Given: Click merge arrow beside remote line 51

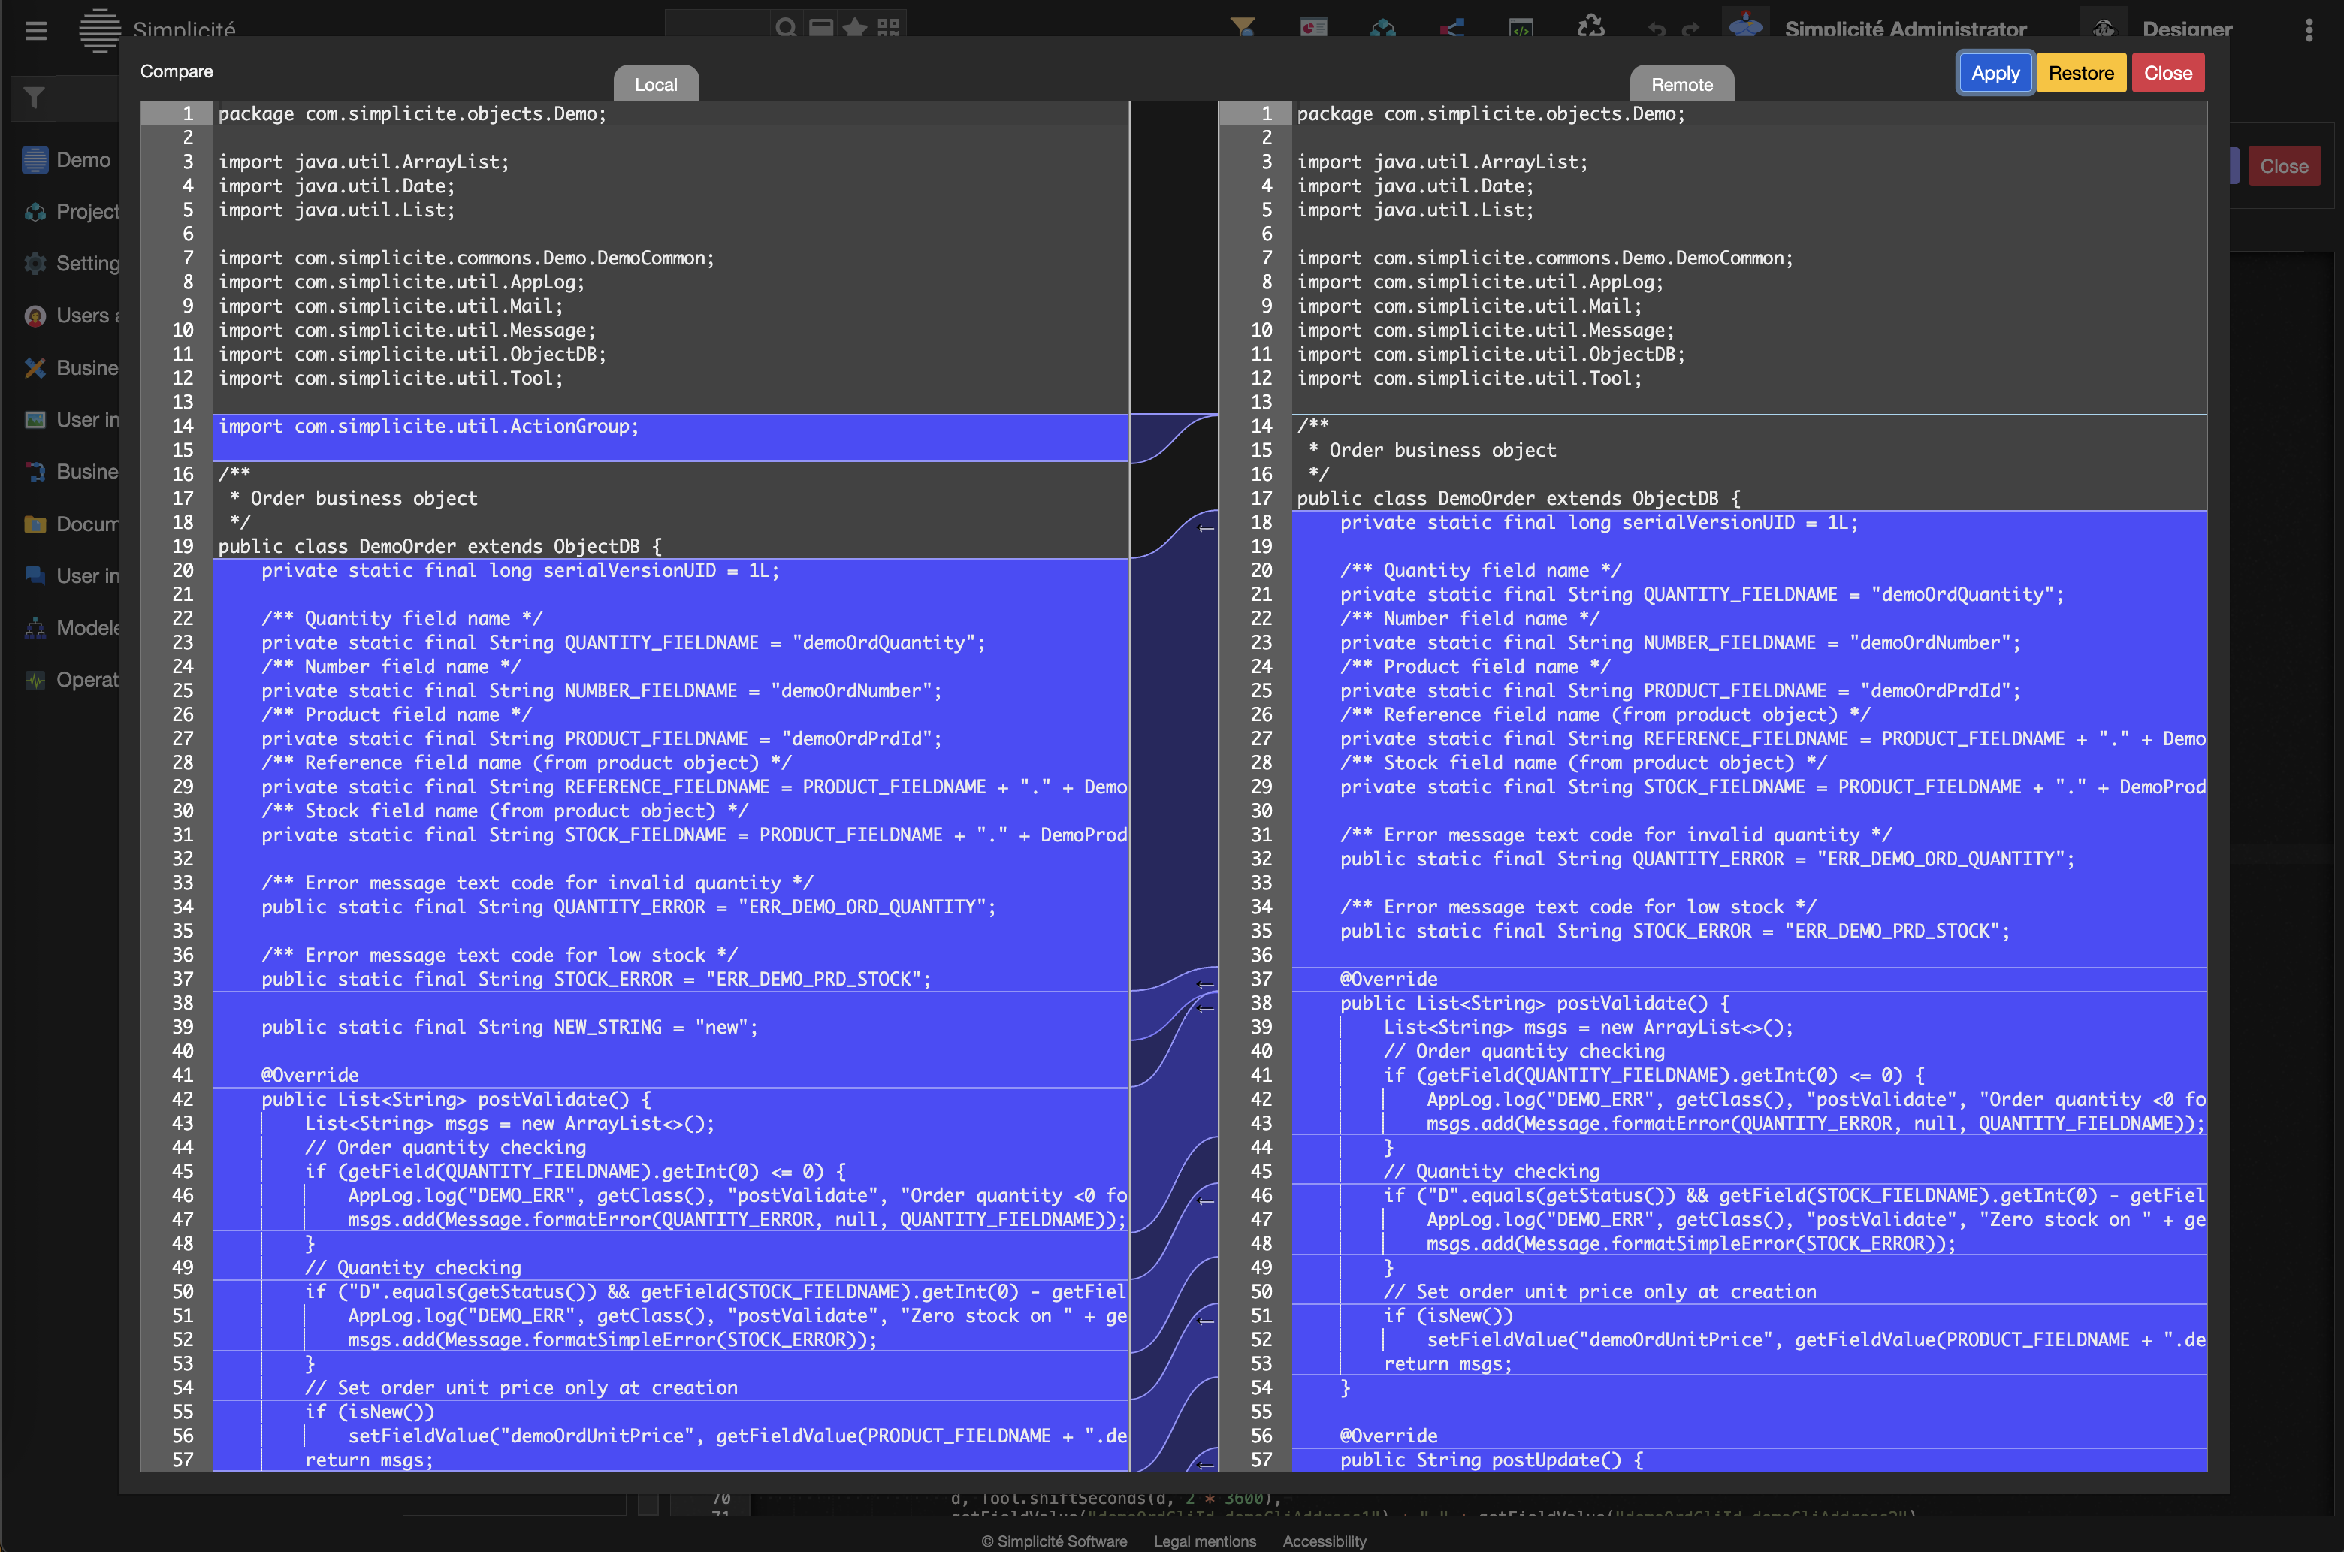Looking at the screenshot, I should coord(1206,1321).
